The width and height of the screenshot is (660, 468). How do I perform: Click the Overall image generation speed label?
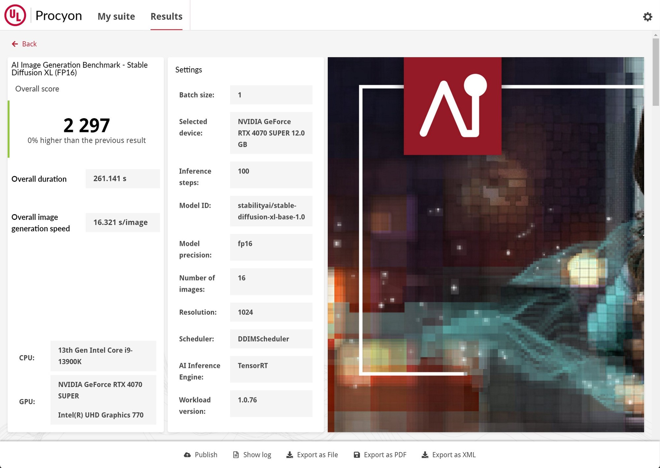coord(41,223)
